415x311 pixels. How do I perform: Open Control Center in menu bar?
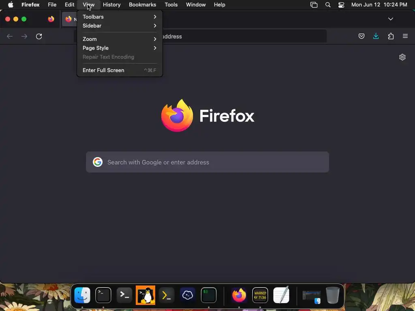pos(341,5)
